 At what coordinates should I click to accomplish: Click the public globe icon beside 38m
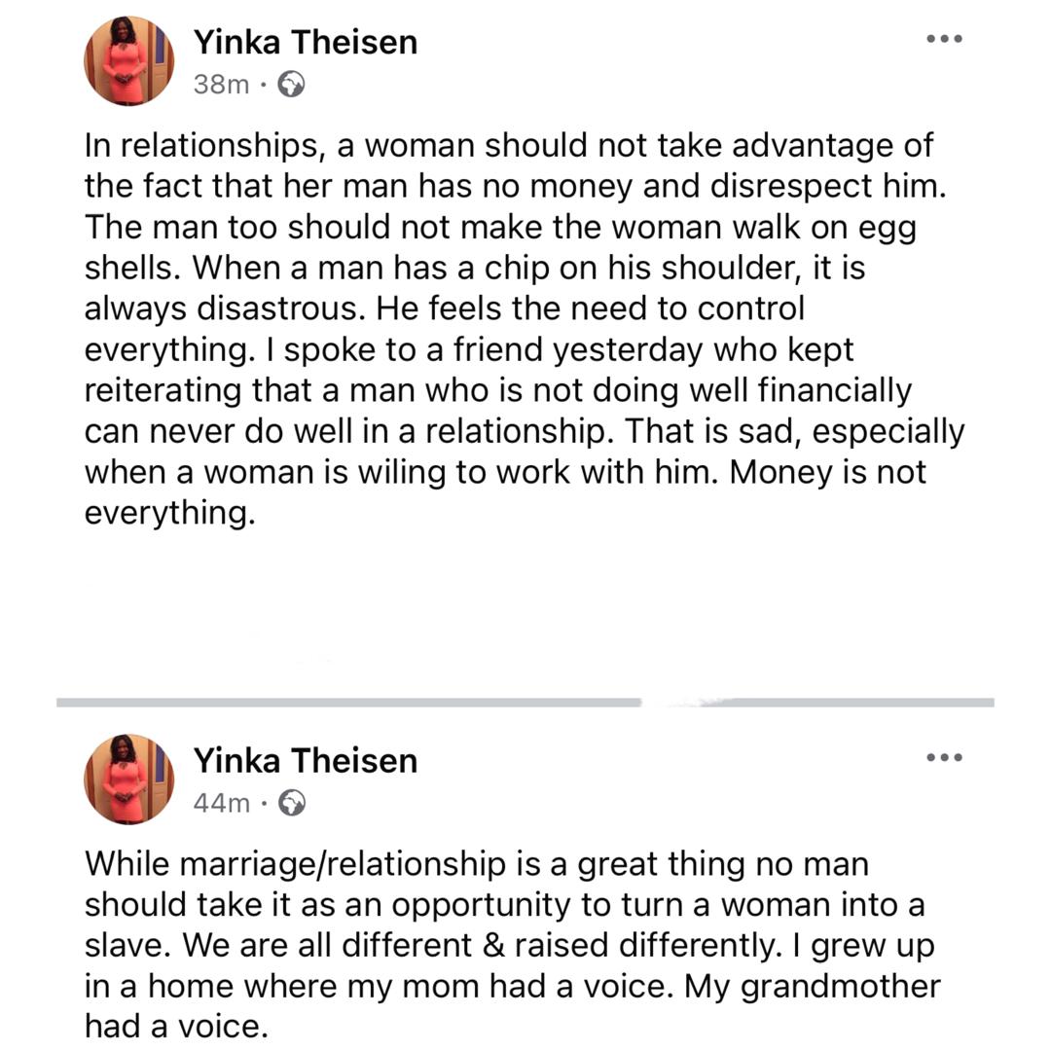coord(291,85)
